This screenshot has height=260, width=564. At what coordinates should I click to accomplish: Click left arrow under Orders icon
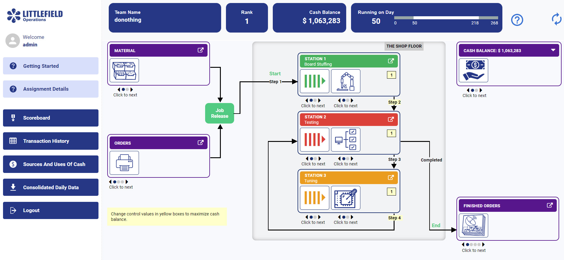110,182
